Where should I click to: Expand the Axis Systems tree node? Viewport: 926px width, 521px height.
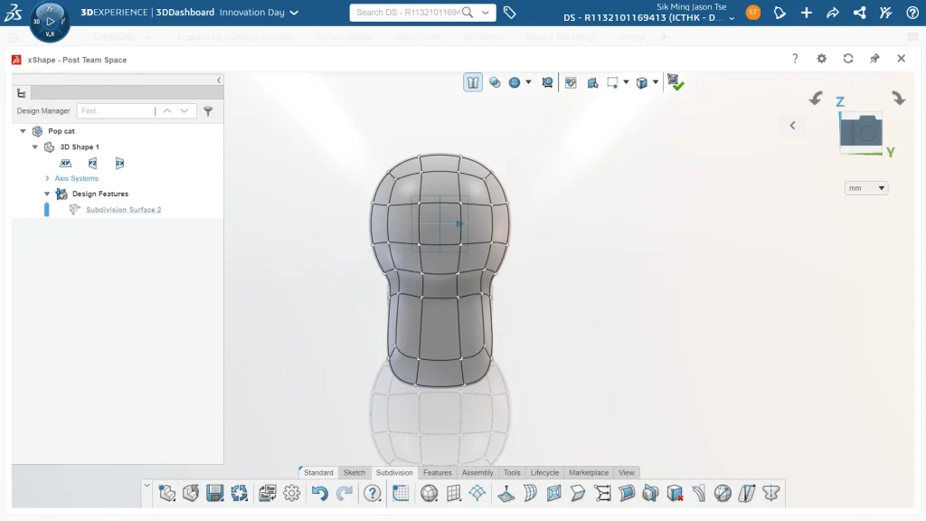tap(47, 178)
